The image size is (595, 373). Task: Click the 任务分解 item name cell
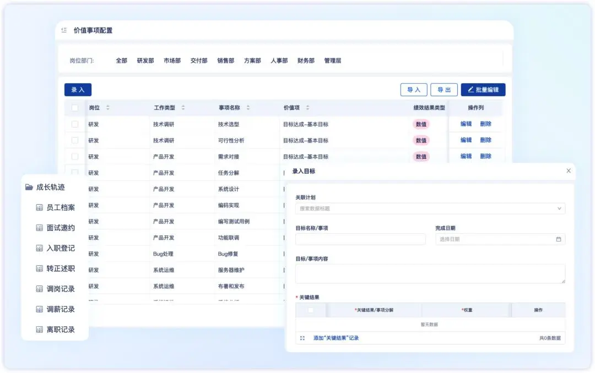pos(229,173)
